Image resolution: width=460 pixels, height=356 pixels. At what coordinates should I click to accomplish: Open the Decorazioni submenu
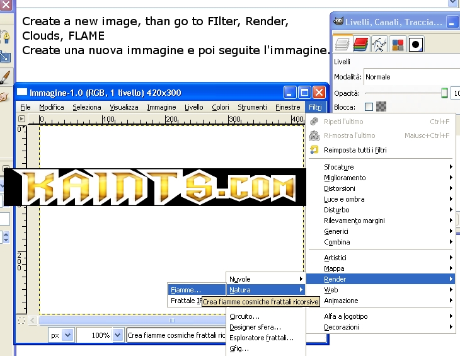[381, 327]
